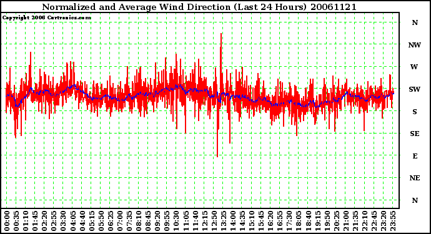431x234 pixels.
Task: Click the 12:50 time axis label
Action: click(214, 221)
